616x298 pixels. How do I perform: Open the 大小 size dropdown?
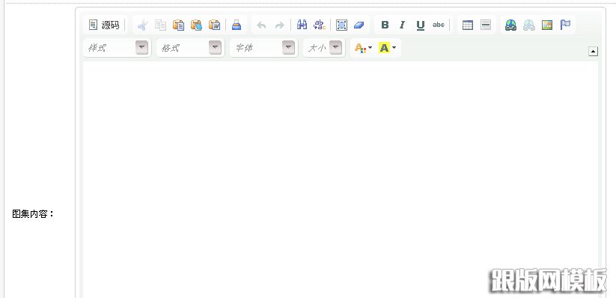[324, 48]
